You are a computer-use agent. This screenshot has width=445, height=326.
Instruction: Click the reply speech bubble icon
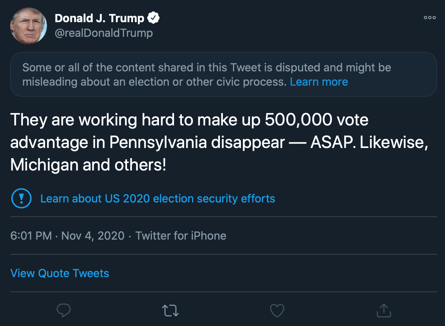pyautogui.click(x=64, y=310)
